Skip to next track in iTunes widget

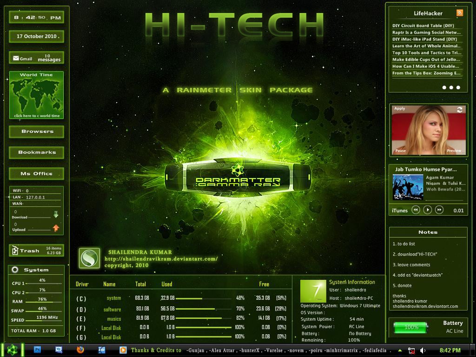439,210
